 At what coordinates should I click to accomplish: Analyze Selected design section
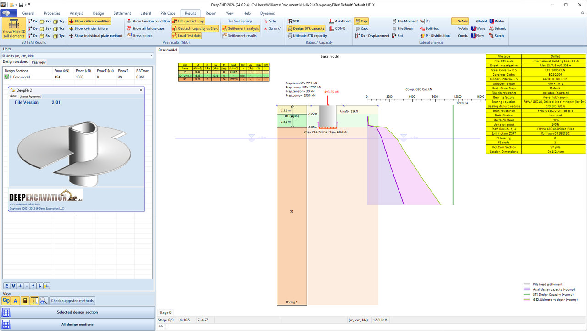click(x=78, y=312)
